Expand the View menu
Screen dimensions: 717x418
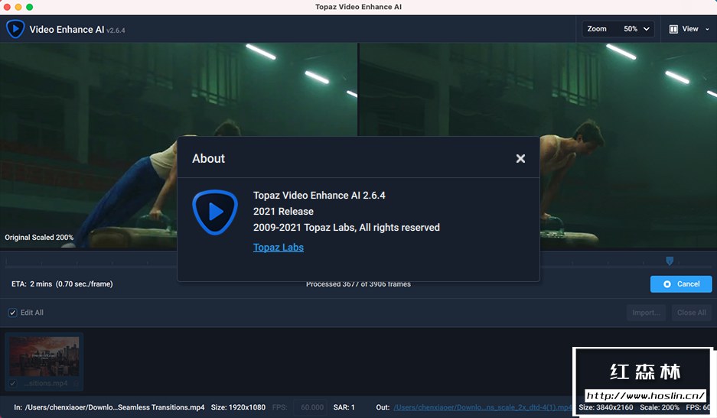689,29
